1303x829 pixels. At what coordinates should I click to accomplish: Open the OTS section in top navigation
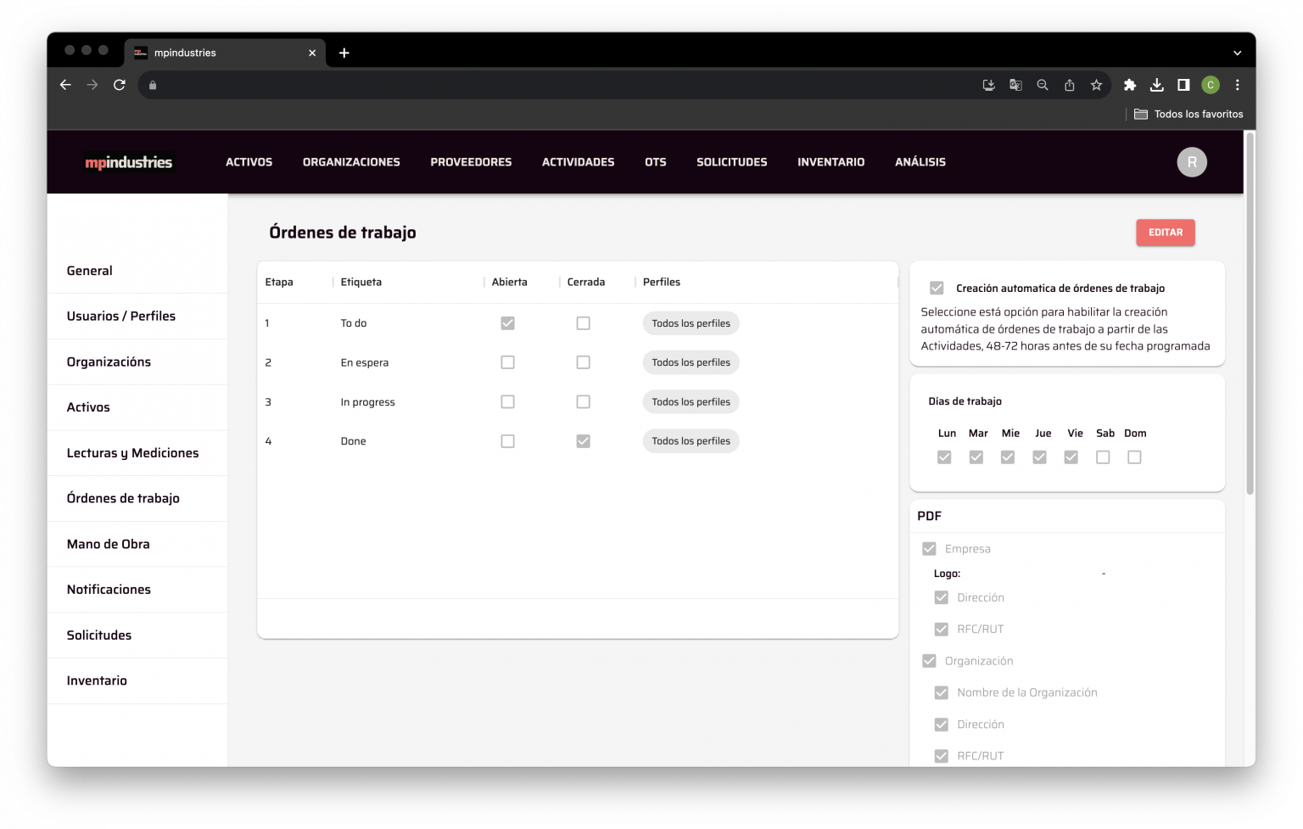(655, 162)
